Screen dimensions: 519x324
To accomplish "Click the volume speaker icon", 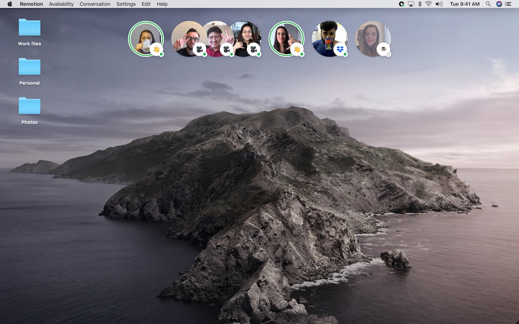I will tap(439, 4).
